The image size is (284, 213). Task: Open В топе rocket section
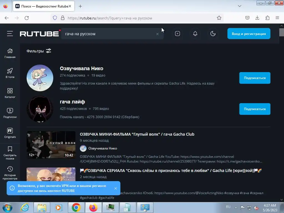click(10, 73)
